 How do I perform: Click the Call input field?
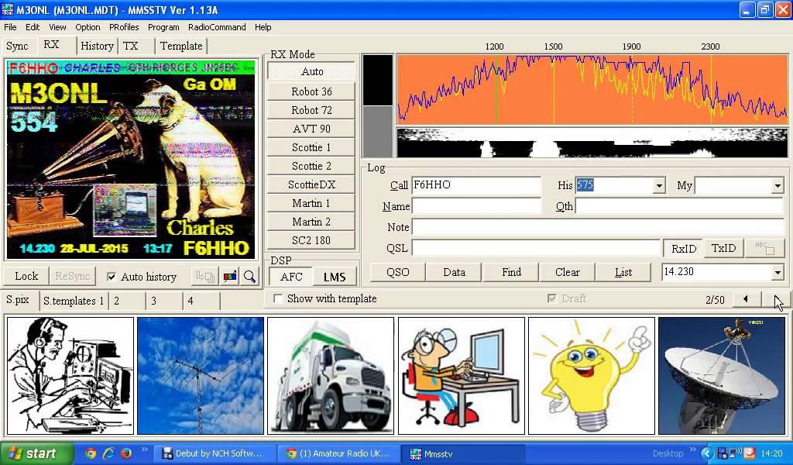pos(476,186)
